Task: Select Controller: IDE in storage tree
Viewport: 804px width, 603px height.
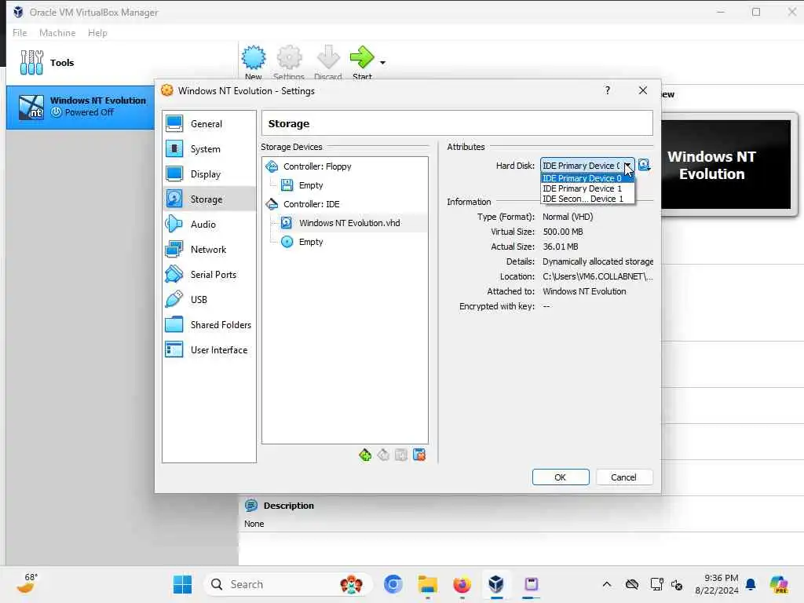Action: tap(345, 204)
